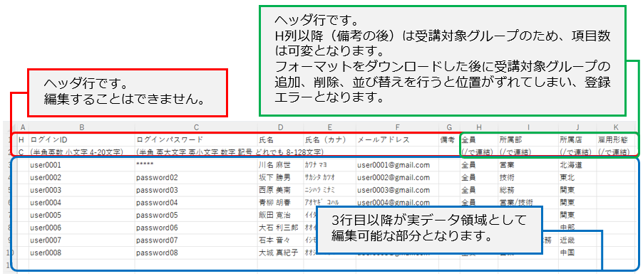Click the masked ***** password cell
This screenshot has height=276, width=643.
[x=196, y=165]
